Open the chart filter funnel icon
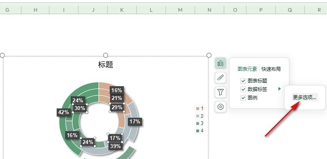Image resolution: width=327 pixels, height=159 pixels. 221,92
